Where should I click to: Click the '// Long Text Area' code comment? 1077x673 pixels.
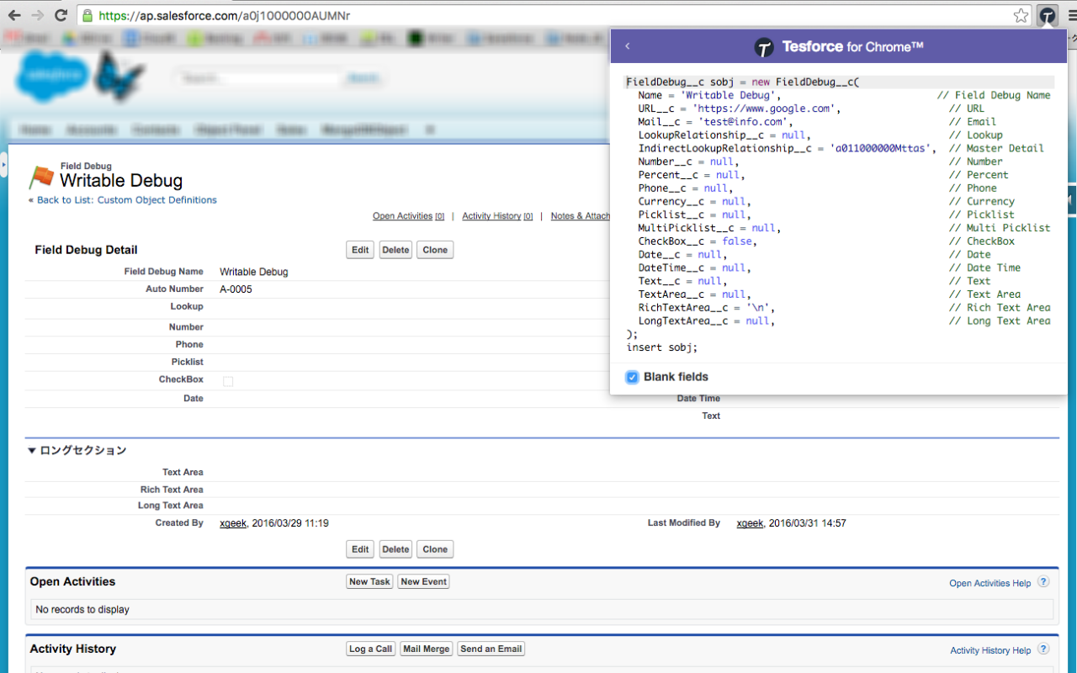1000,321
